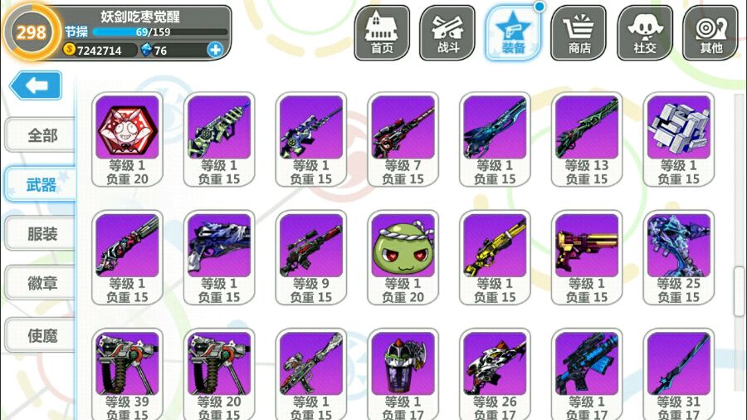The height and width of the screenshot is (420, 747).
Task: Go back with the blue arrow
Action: click(x=36, y=85)
